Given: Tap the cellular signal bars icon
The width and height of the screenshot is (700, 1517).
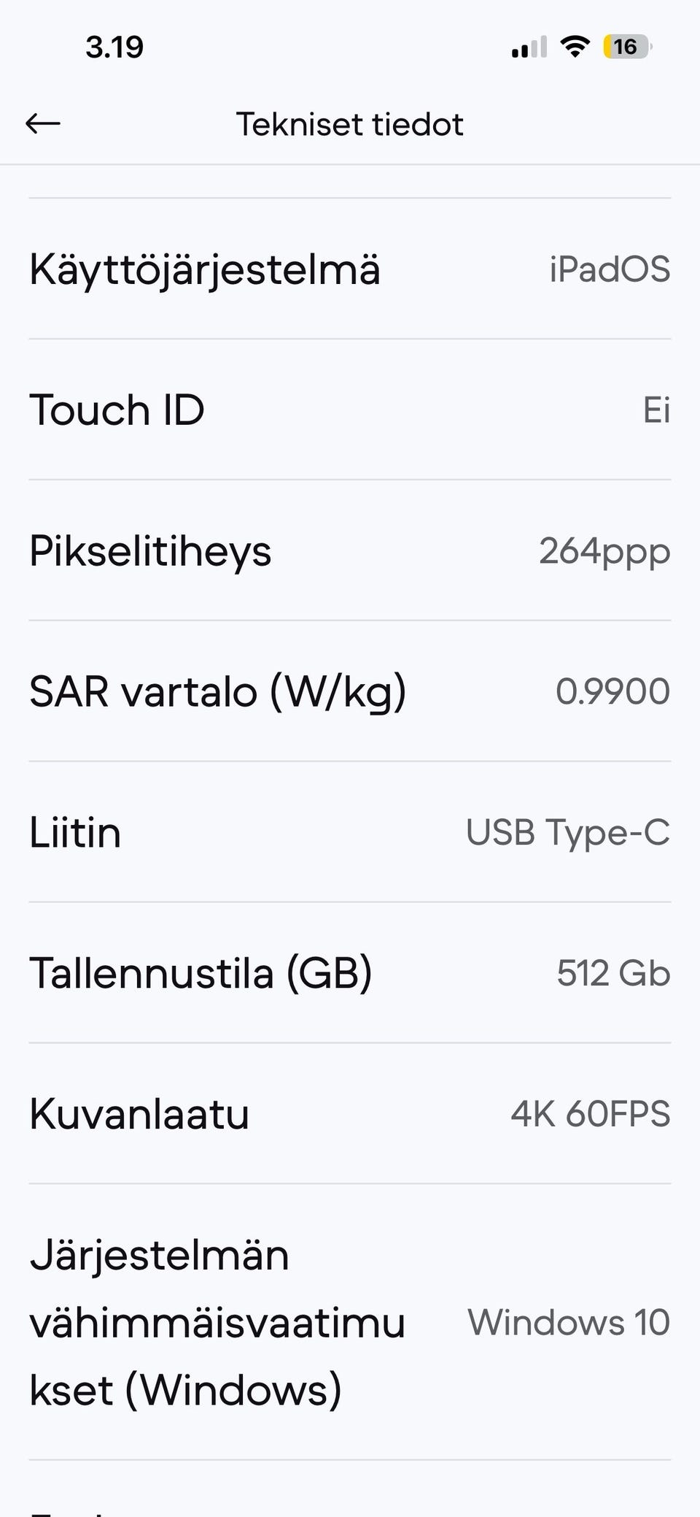Looking at the screenshot, I should click(x=529, y=47).
